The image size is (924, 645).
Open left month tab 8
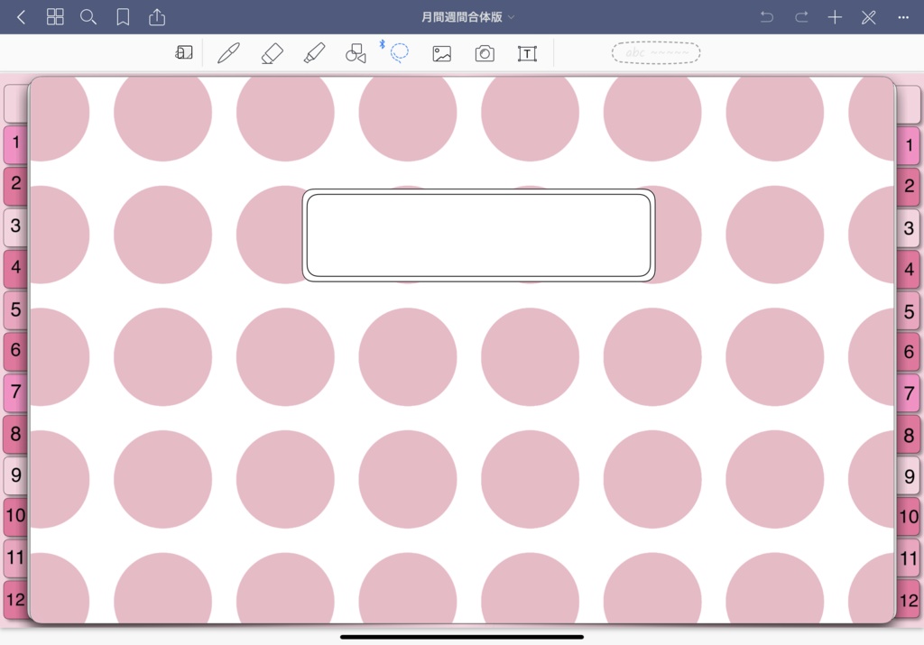pyautogui.click(x=15, y=434)
